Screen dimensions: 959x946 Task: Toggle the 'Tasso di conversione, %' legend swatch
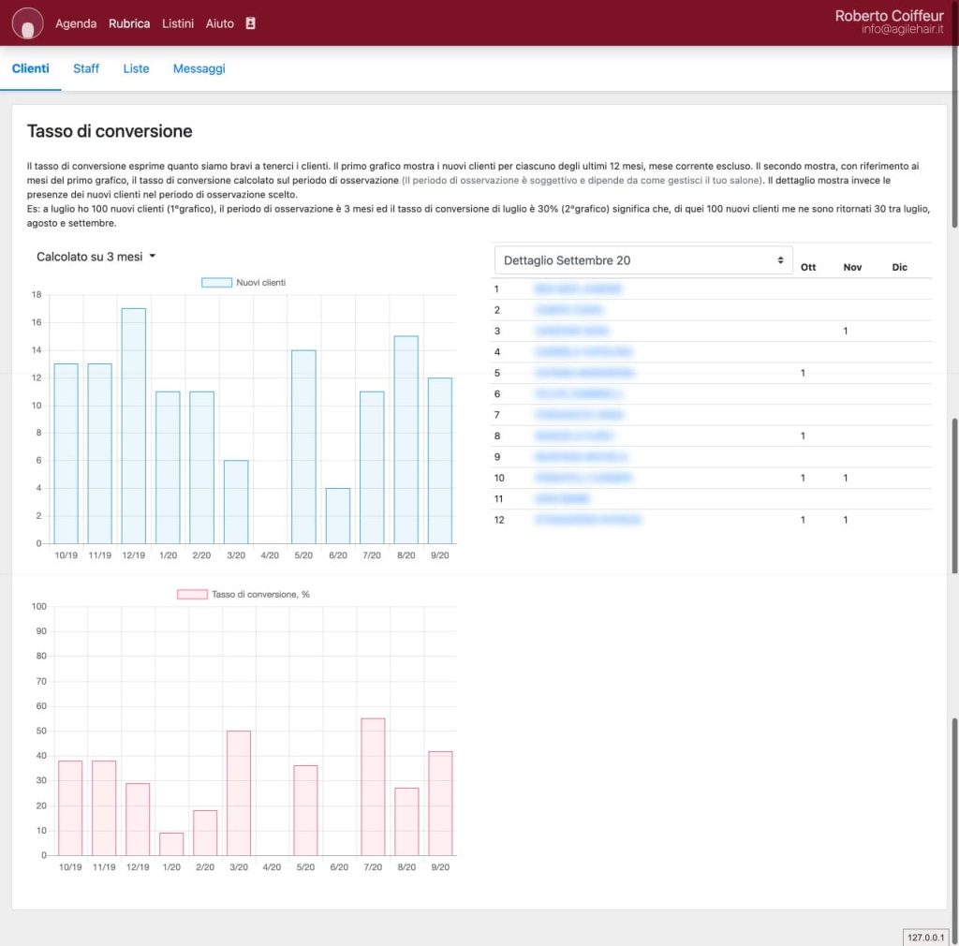click(192, 594)
